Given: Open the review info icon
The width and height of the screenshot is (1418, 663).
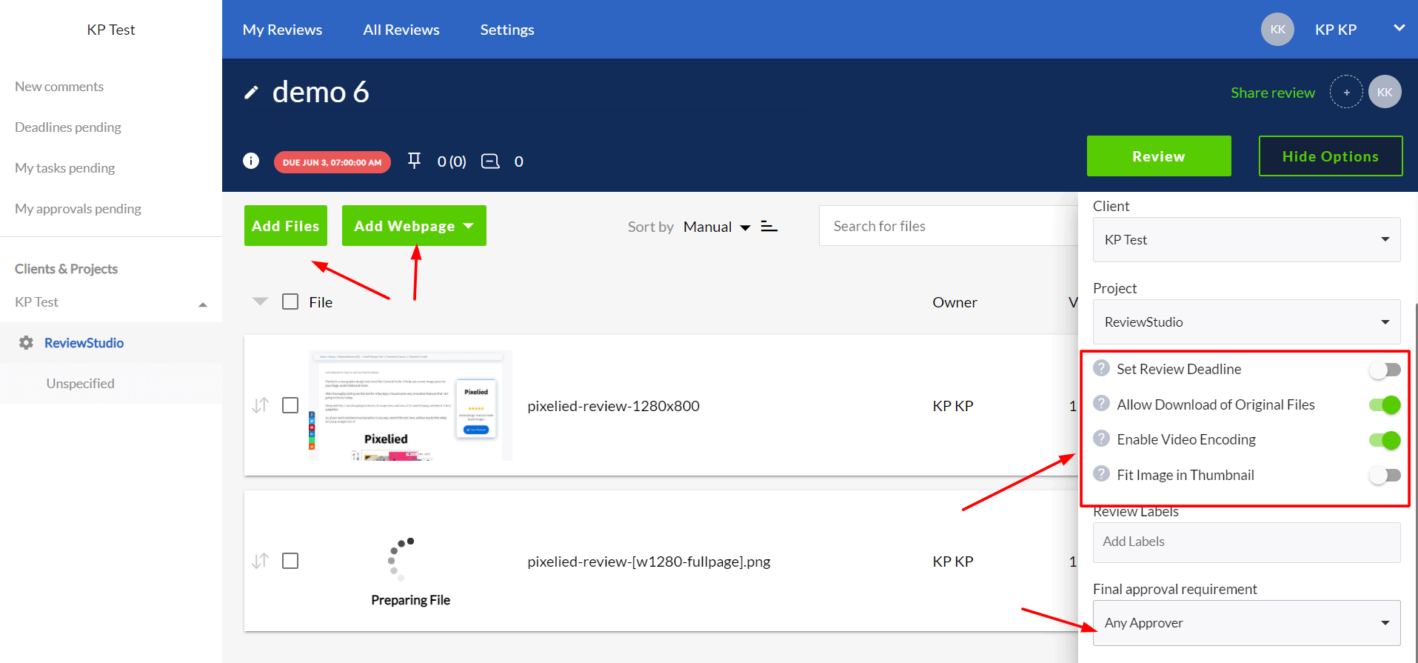Looking at the screenshot, I should pyautogui.click(x=251, y=161).
